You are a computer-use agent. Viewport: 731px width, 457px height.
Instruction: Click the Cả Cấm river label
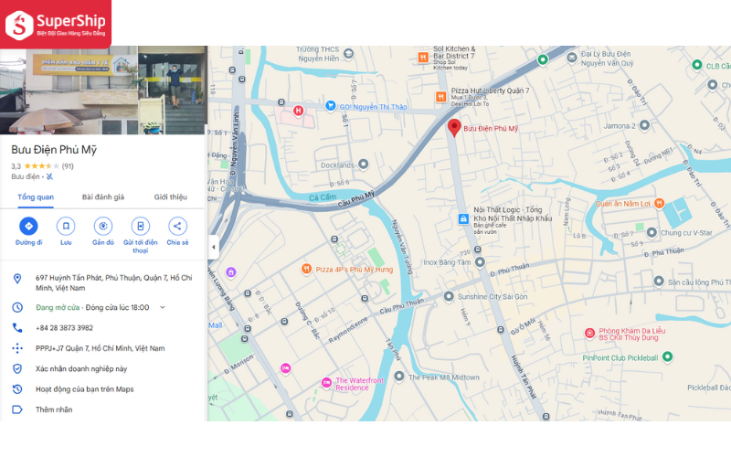tap(323, 197)
